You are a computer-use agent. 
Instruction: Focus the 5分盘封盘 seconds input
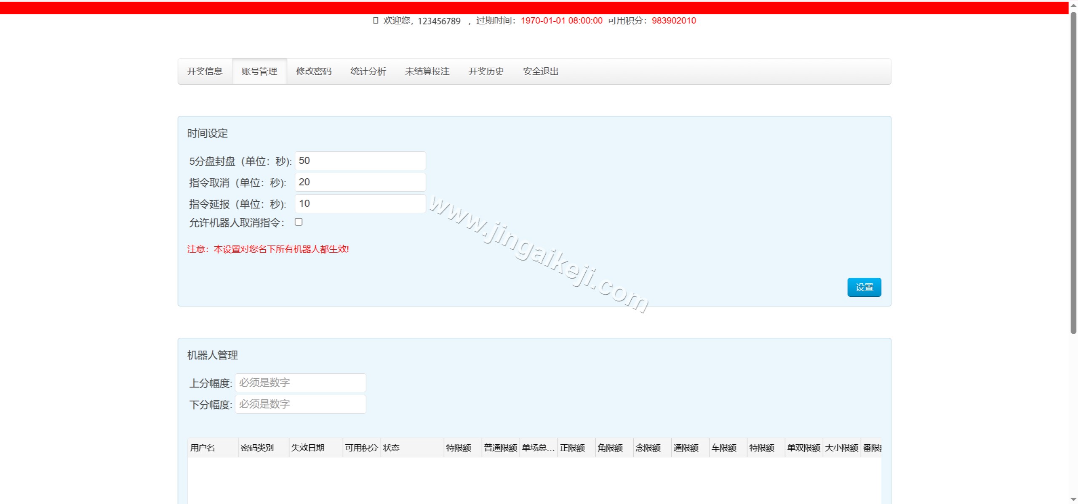[x=360, y=161]
